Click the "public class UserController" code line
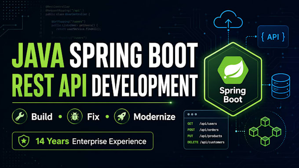This screenshot has width=299, height=168. click(x=68, y=14)
